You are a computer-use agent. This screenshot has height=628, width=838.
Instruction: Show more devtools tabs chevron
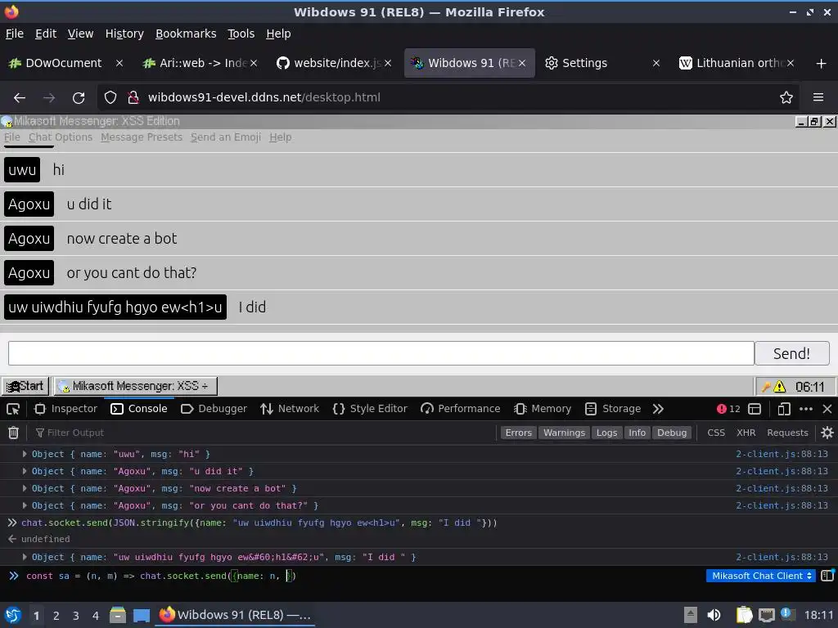click(x=658, y=409)
